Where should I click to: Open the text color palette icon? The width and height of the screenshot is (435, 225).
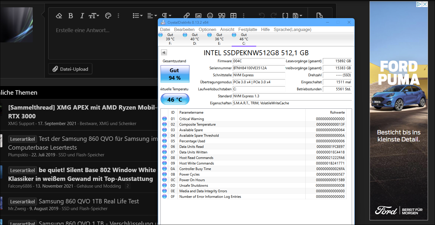click(x=108, y=16)
